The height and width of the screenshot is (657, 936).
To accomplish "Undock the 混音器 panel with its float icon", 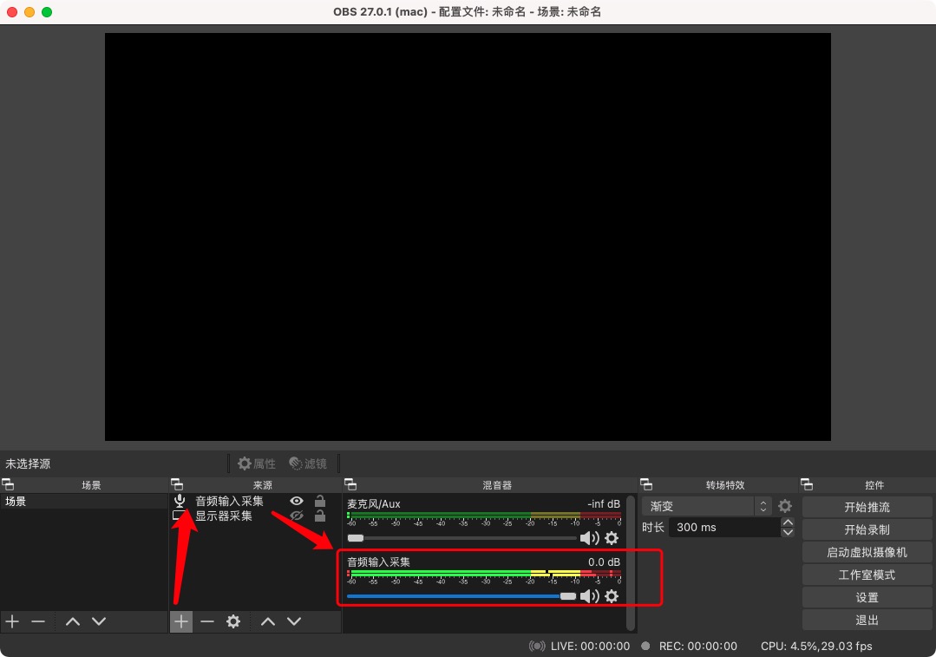I will [350, 485].
